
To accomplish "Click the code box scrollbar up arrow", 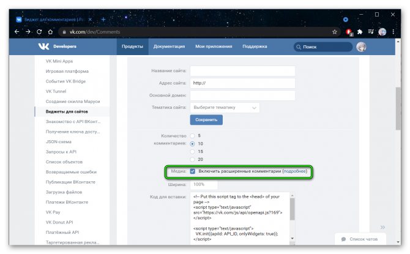I will pos(293,195).
